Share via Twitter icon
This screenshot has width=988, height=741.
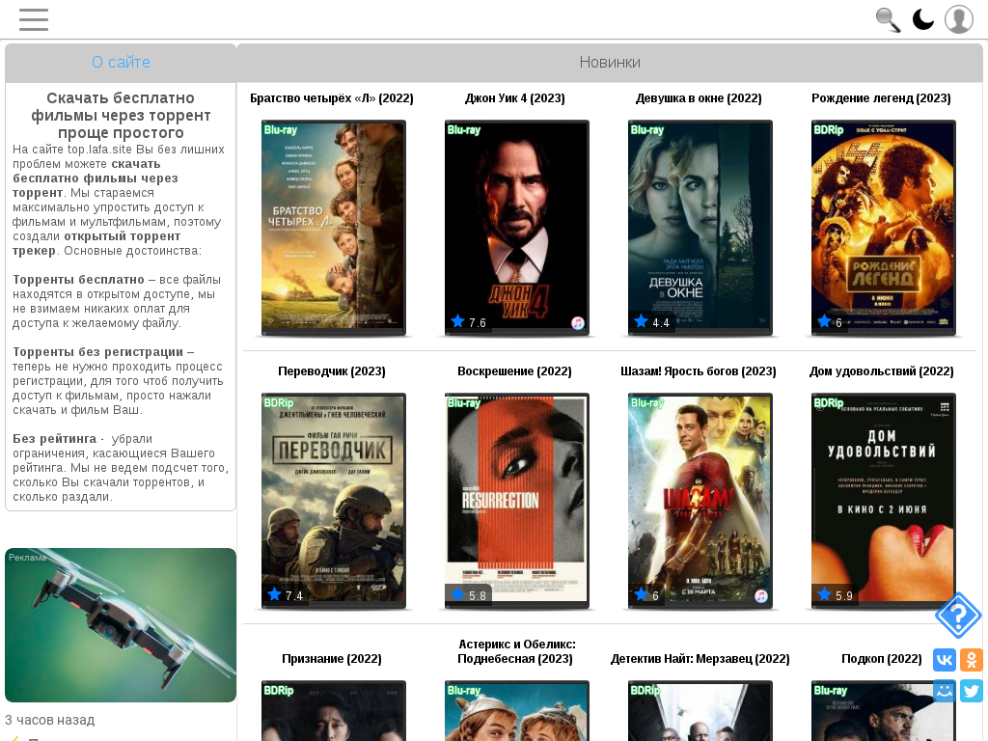(x=971, y=691)
